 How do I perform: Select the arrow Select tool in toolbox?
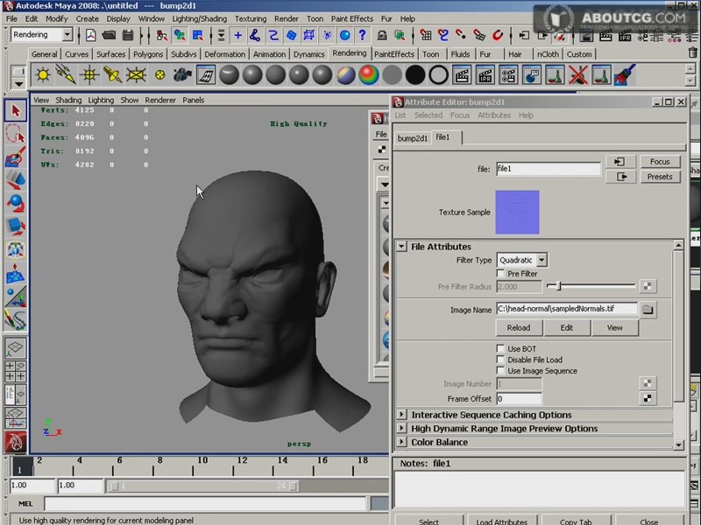[x=15, y=110]
